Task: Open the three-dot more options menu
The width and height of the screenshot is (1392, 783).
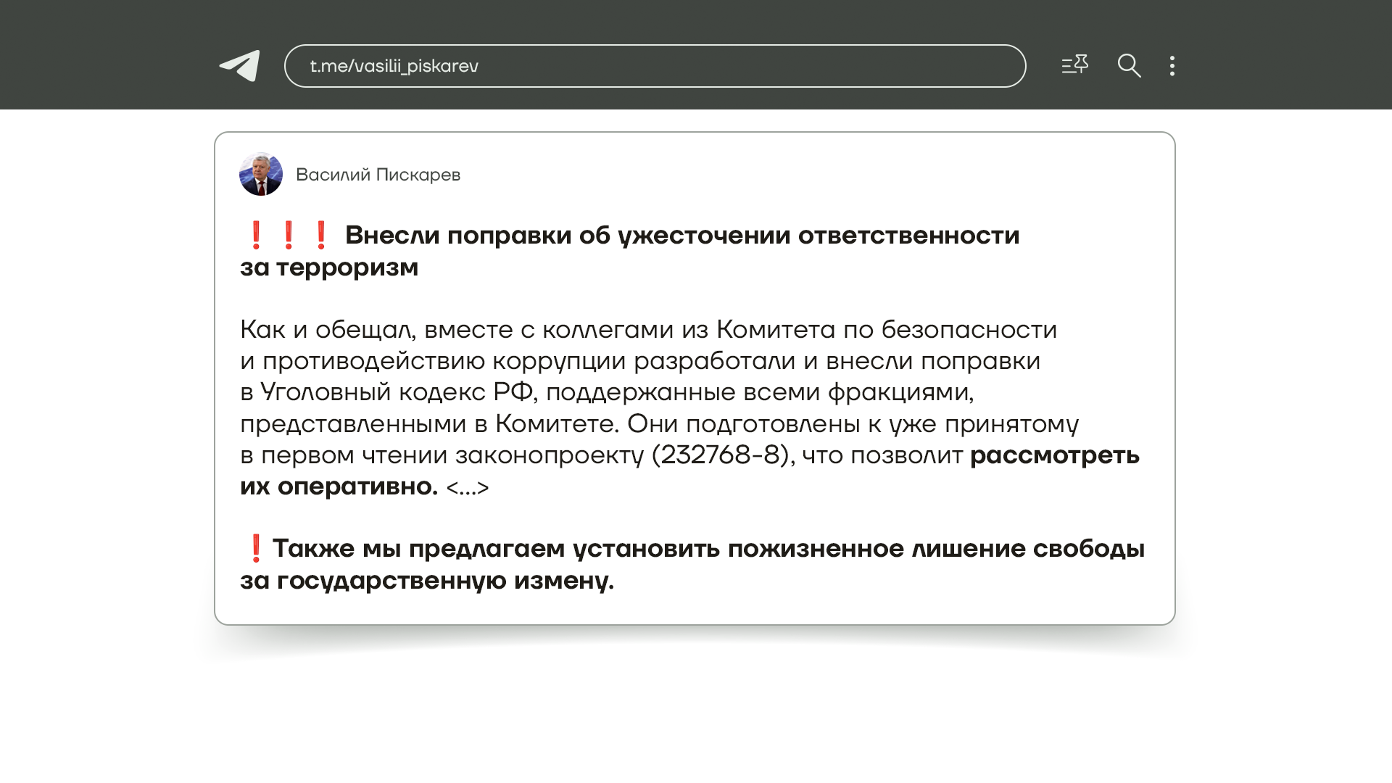Action: pyautogui.click(x=1172, y=66)
